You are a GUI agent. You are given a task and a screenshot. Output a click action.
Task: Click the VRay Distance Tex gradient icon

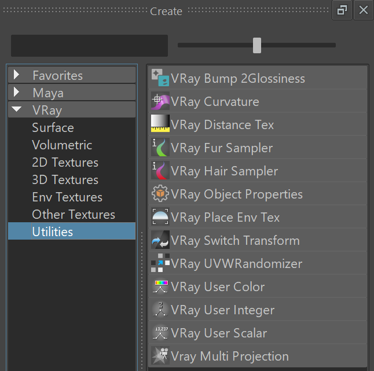pos(160,123)
